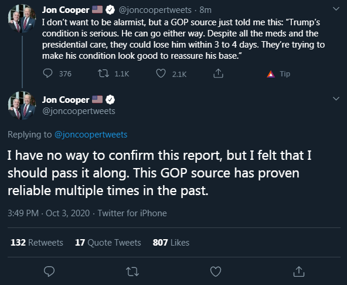Open the @joncoopertweets replying-to link
Image resolution: width=347 pixels, height=285 pixels.
[91, 135]
